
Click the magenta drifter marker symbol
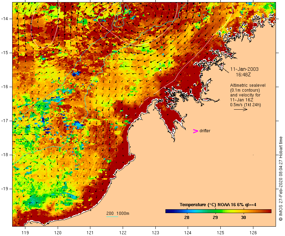[196, 131]
